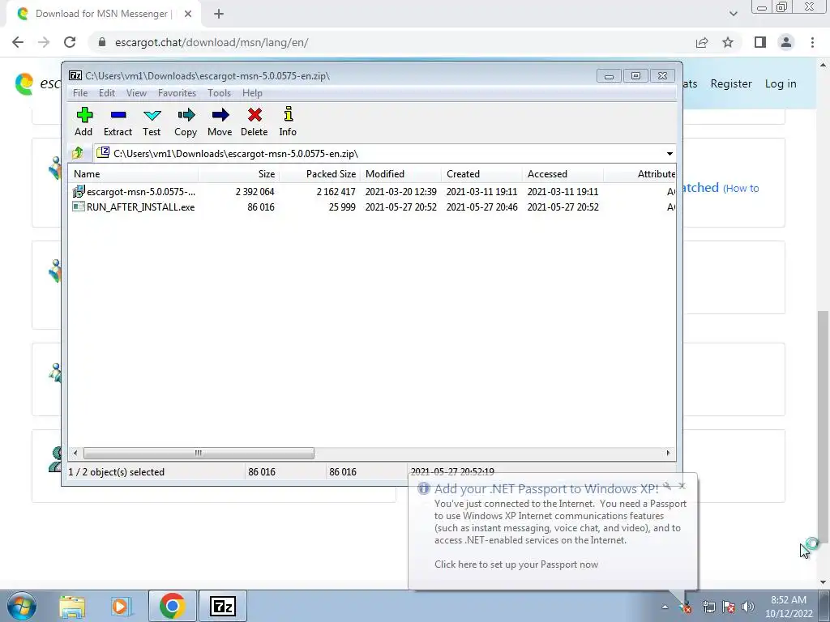Screen dimensions: 830x622
Task: Go back in Chrome
Action: [18, 42]
